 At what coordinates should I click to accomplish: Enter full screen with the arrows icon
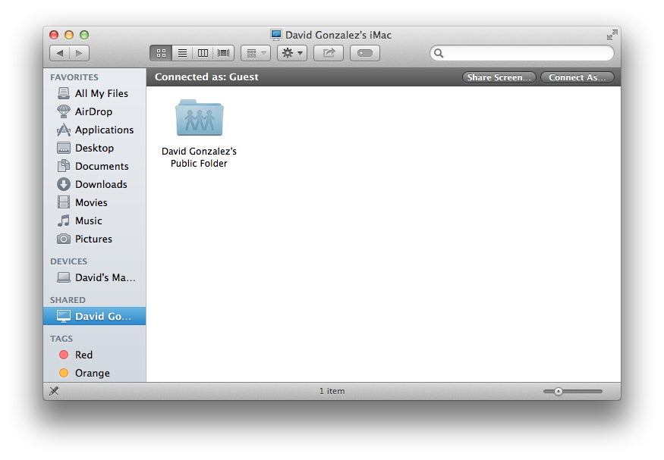point(612,35)
